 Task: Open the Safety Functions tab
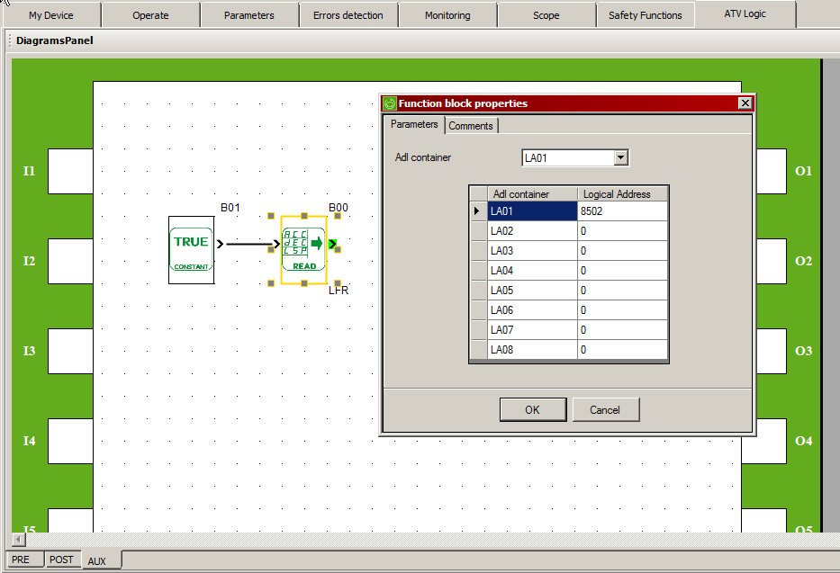click(x=645, y=15)
